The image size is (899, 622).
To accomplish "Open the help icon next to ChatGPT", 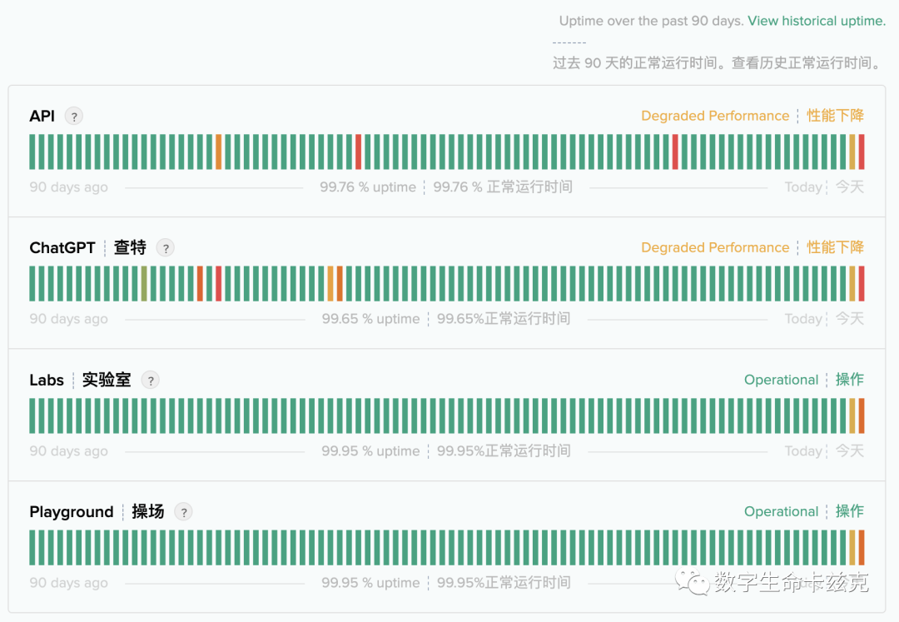I will pyautogui.click(x=166, y=248).
